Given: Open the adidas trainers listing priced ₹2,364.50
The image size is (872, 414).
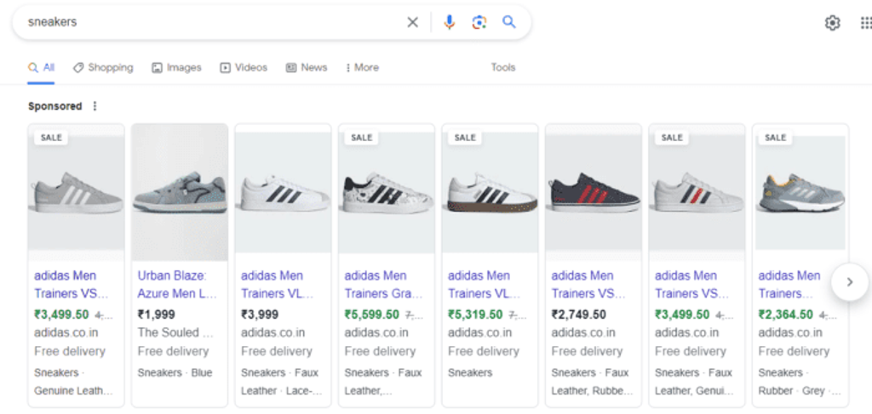Looking at the screenshot, I should 789,284.
